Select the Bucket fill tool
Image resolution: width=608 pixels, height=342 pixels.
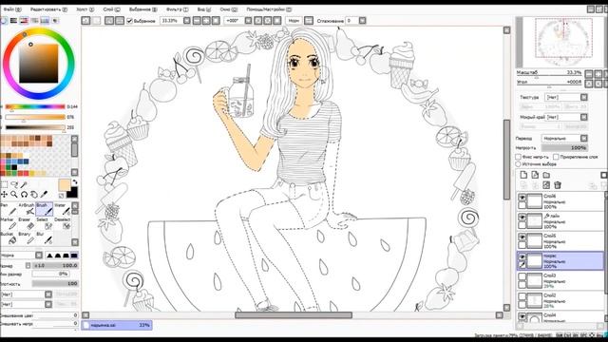pyautogui.click(x=9, y=238)
